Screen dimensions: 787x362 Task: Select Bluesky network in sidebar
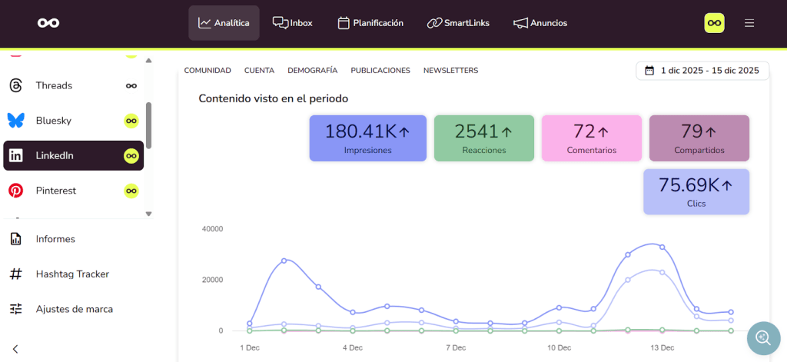(x=54, y=121)
